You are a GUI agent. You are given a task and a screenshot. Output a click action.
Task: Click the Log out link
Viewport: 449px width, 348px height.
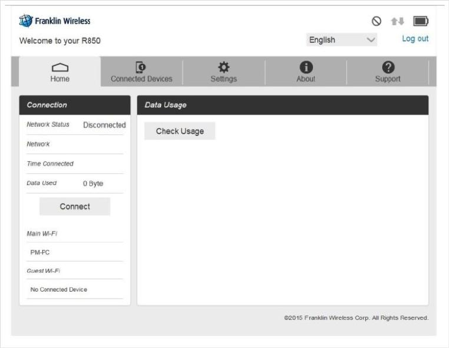click(415, 39)
